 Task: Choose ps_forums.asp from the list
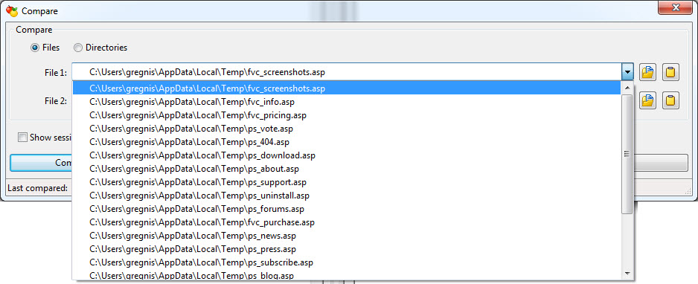347,208
